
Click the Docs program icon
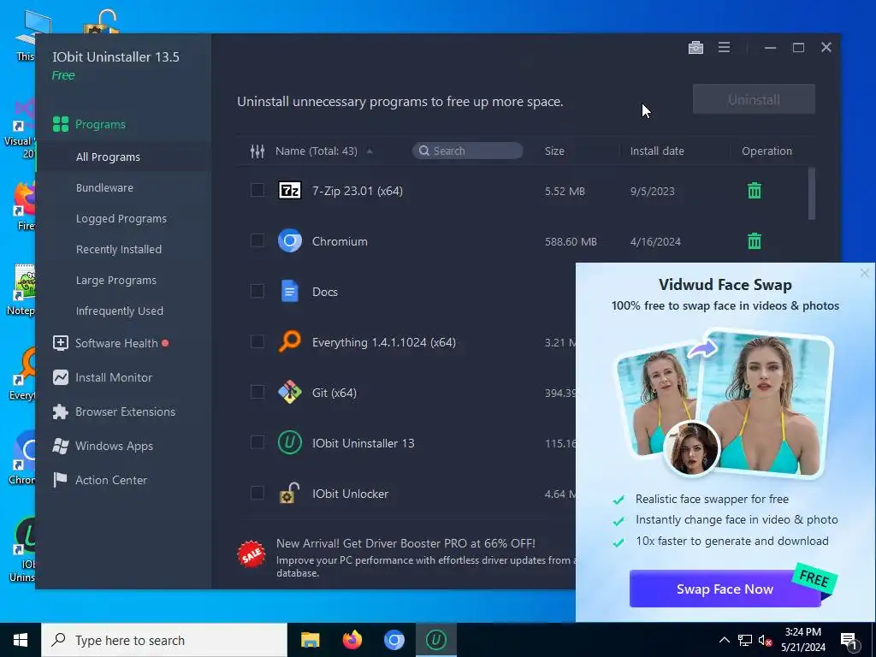click(290, 291)
